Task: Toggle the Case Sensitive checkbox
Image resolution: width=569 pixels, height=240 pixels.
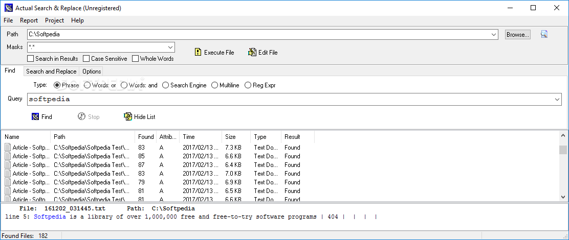Action: (x=86, y=58)
